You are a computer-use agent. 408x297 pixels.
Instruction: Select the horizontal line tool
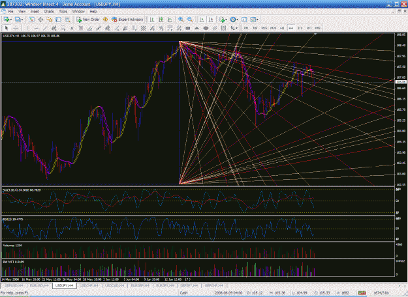point(36,28)
